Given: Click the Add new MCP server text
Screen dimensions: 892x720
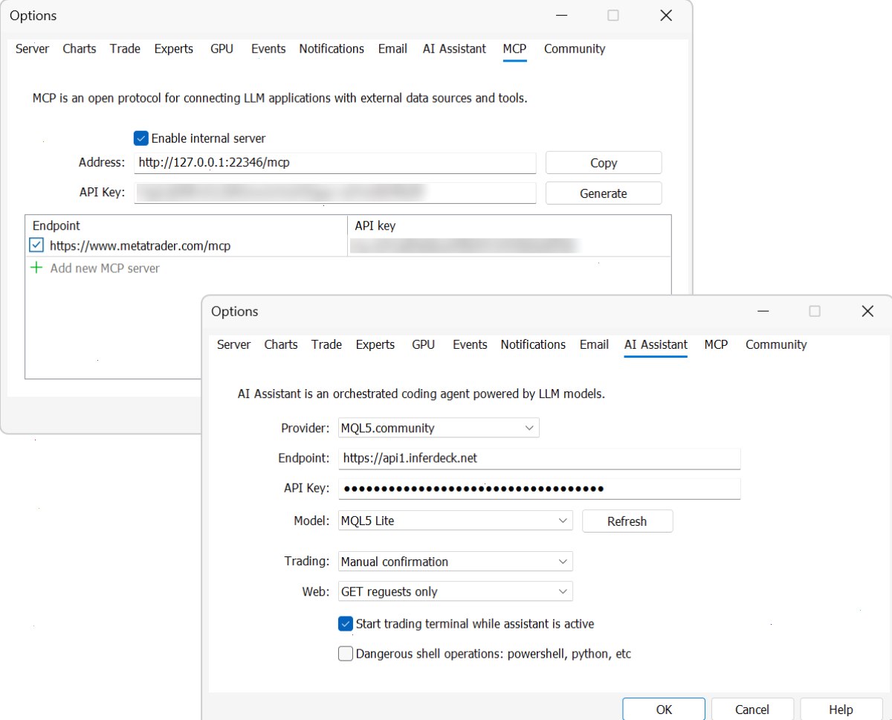Looking at the screenshot, I should coord(105,268).
